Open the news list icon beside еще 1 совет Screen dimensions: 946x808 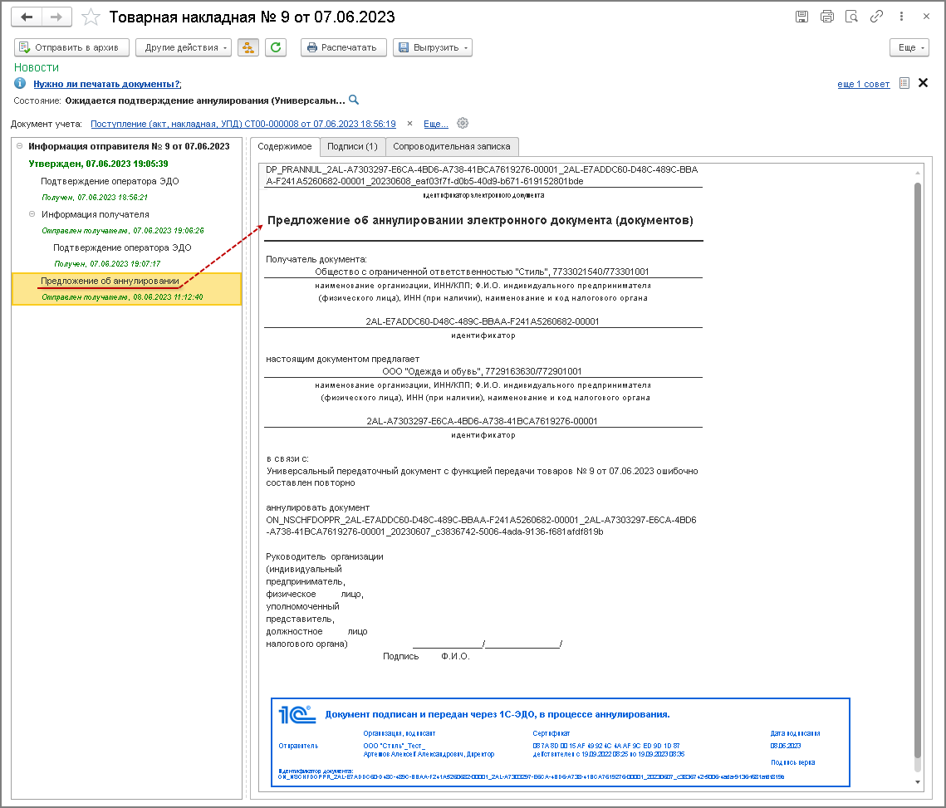(904, 83)
